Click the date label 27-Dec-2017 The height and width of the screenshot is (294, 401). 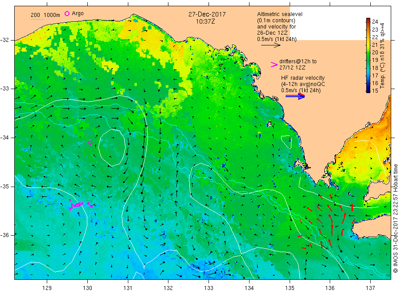207,14
